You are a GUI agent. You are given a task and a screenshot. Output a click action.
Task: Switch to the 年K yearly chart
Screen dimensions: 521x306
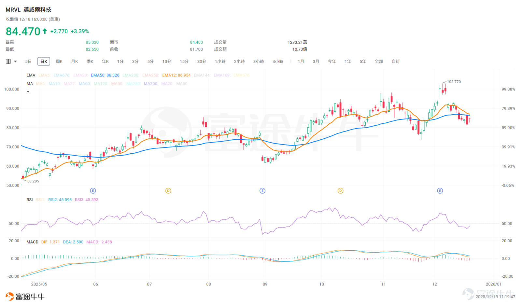tap(105, 62)
